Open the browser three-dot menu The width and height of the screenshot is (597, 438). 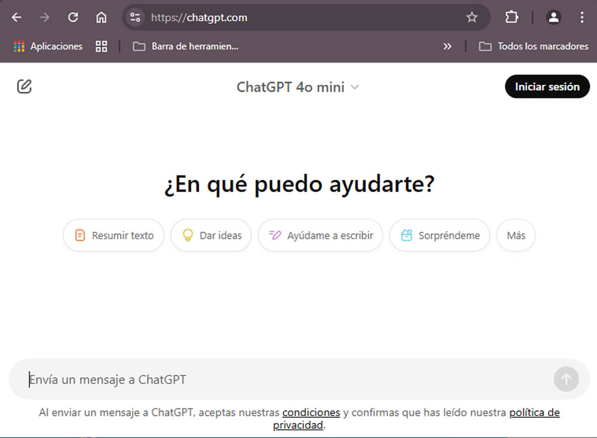[581, 17]
